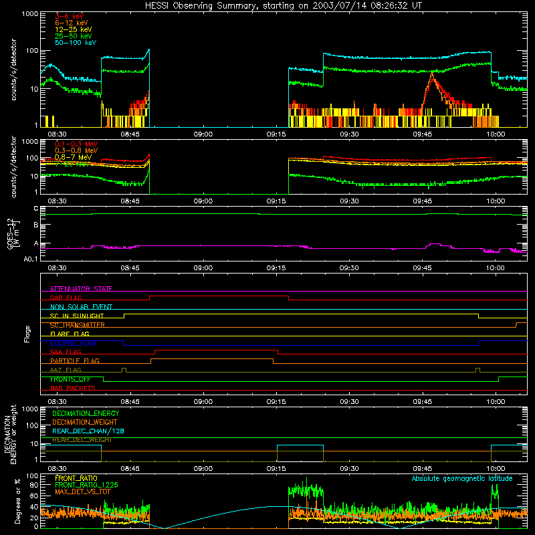The image size is (535, 535).
Task: Click the 80 tick on the Degrees axis
Action: 34,485
